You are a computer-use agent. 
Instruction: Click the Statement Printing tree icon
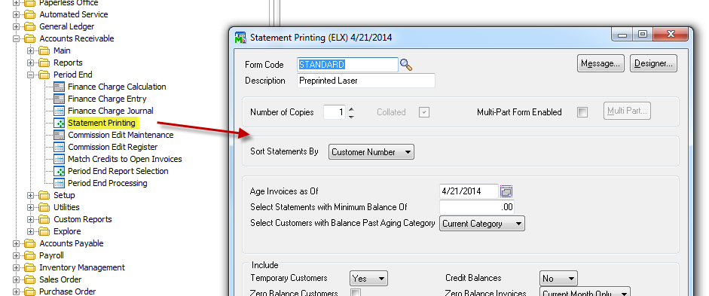59,123
